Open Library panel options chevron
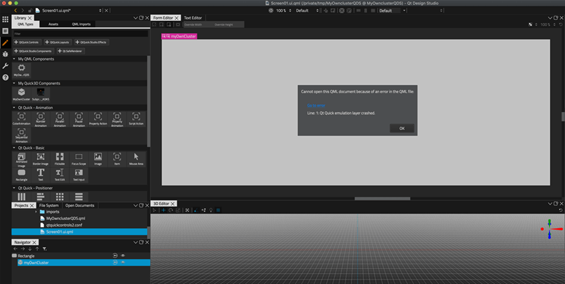The image size is (565, 284). tap(136, 18)
